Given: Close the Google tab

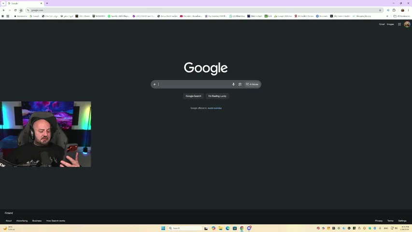Looking at the screenshot, I should [41, 3].
